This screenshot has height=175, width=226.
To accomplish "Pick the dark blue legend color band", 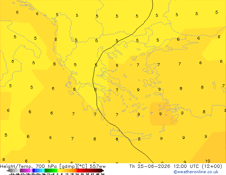I will click(34, 170).
